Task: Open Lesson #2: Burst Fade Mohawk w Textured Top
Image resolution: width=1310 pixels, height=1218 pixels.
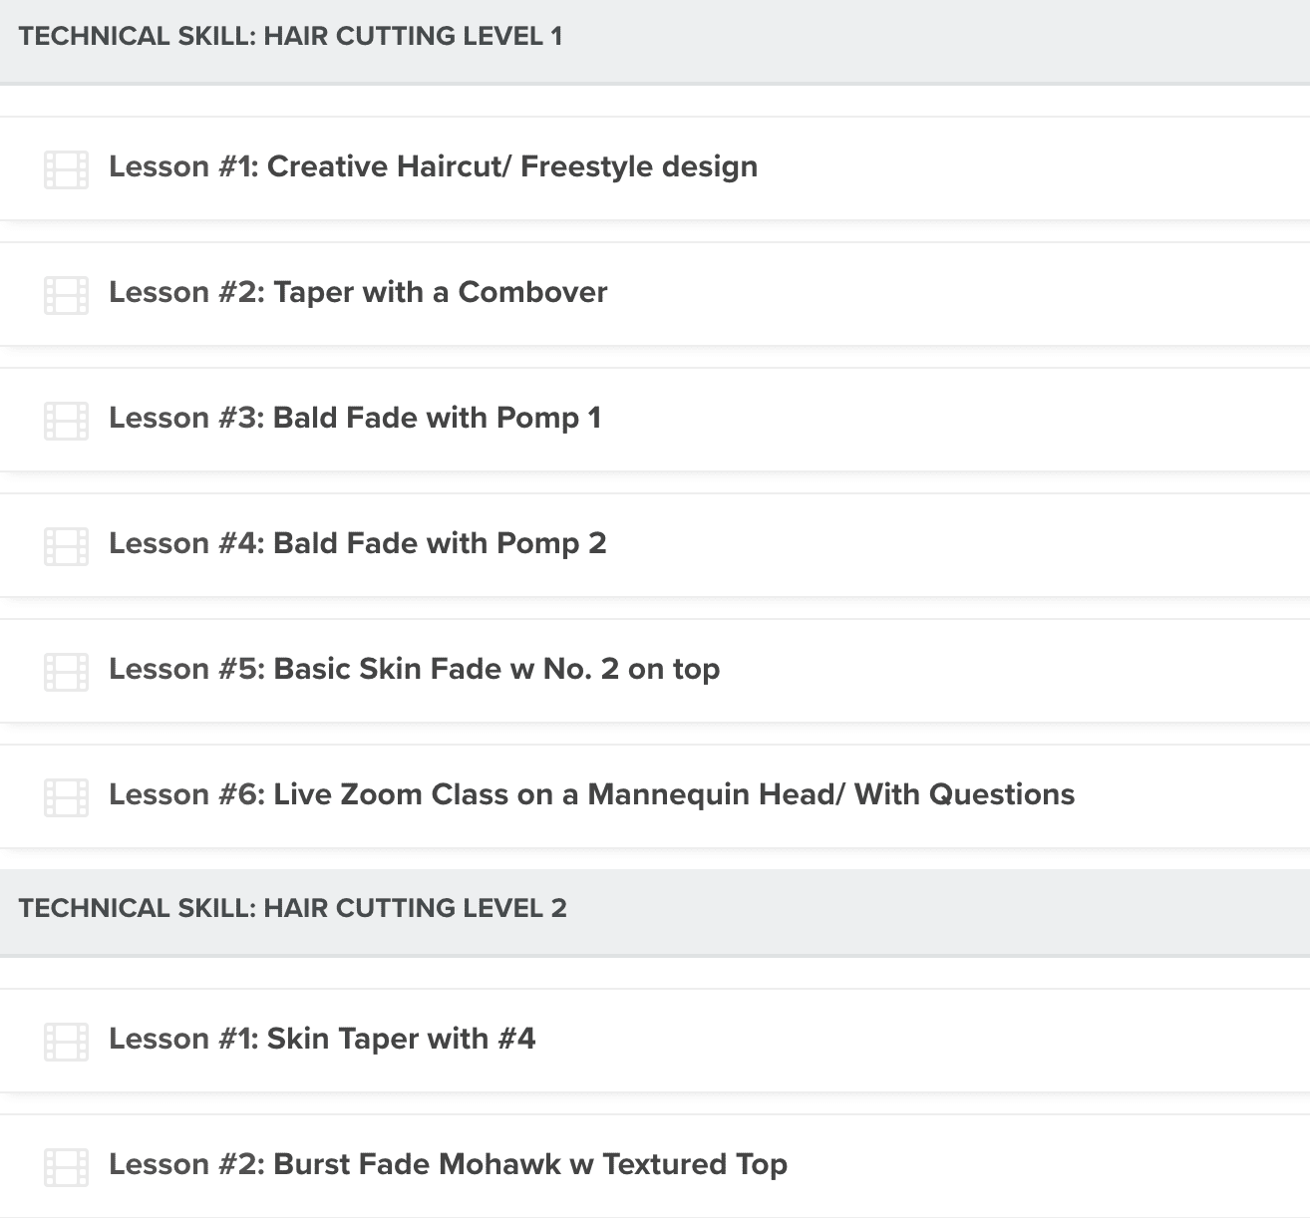Action: [448, 1164]
